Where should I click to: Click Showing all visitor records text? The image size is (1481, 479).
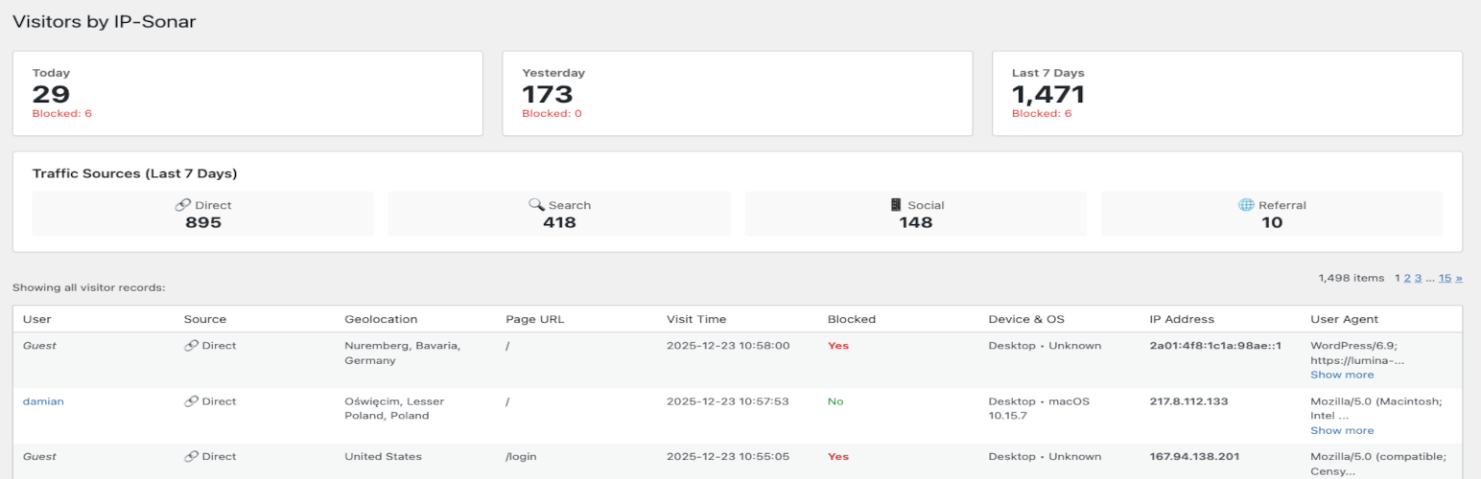click(x=89, y=287)
